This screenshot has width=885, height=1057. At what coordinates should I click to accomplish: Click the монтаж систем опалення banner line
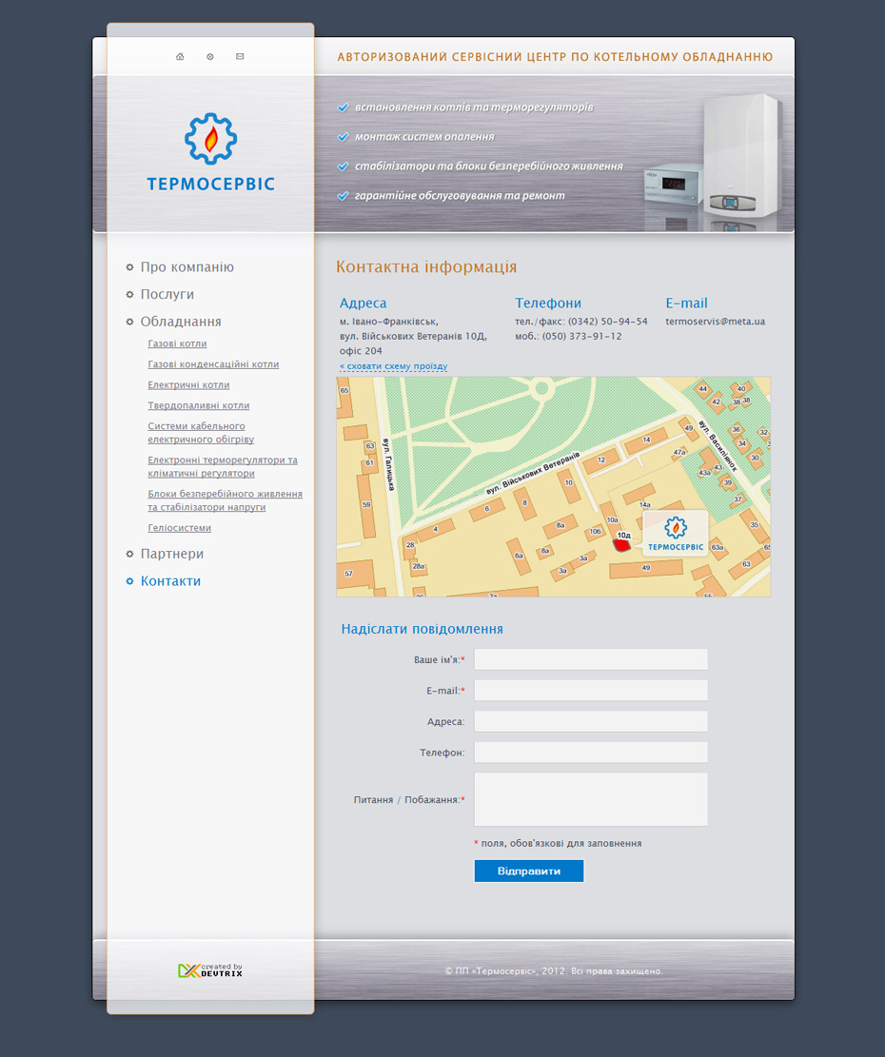pos(424,137)
